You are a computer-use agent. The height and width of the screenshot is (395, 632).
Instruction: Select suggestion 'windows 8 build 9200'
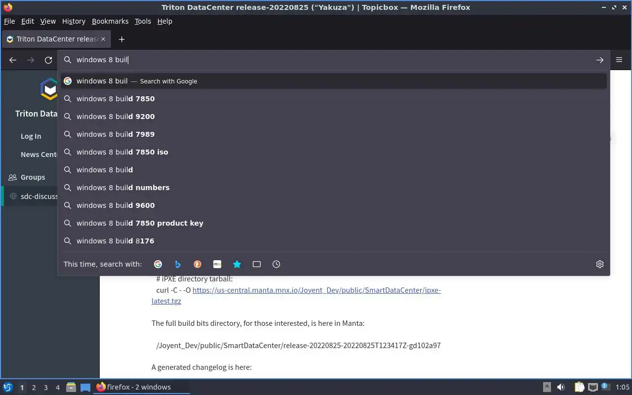click(334, 117)
